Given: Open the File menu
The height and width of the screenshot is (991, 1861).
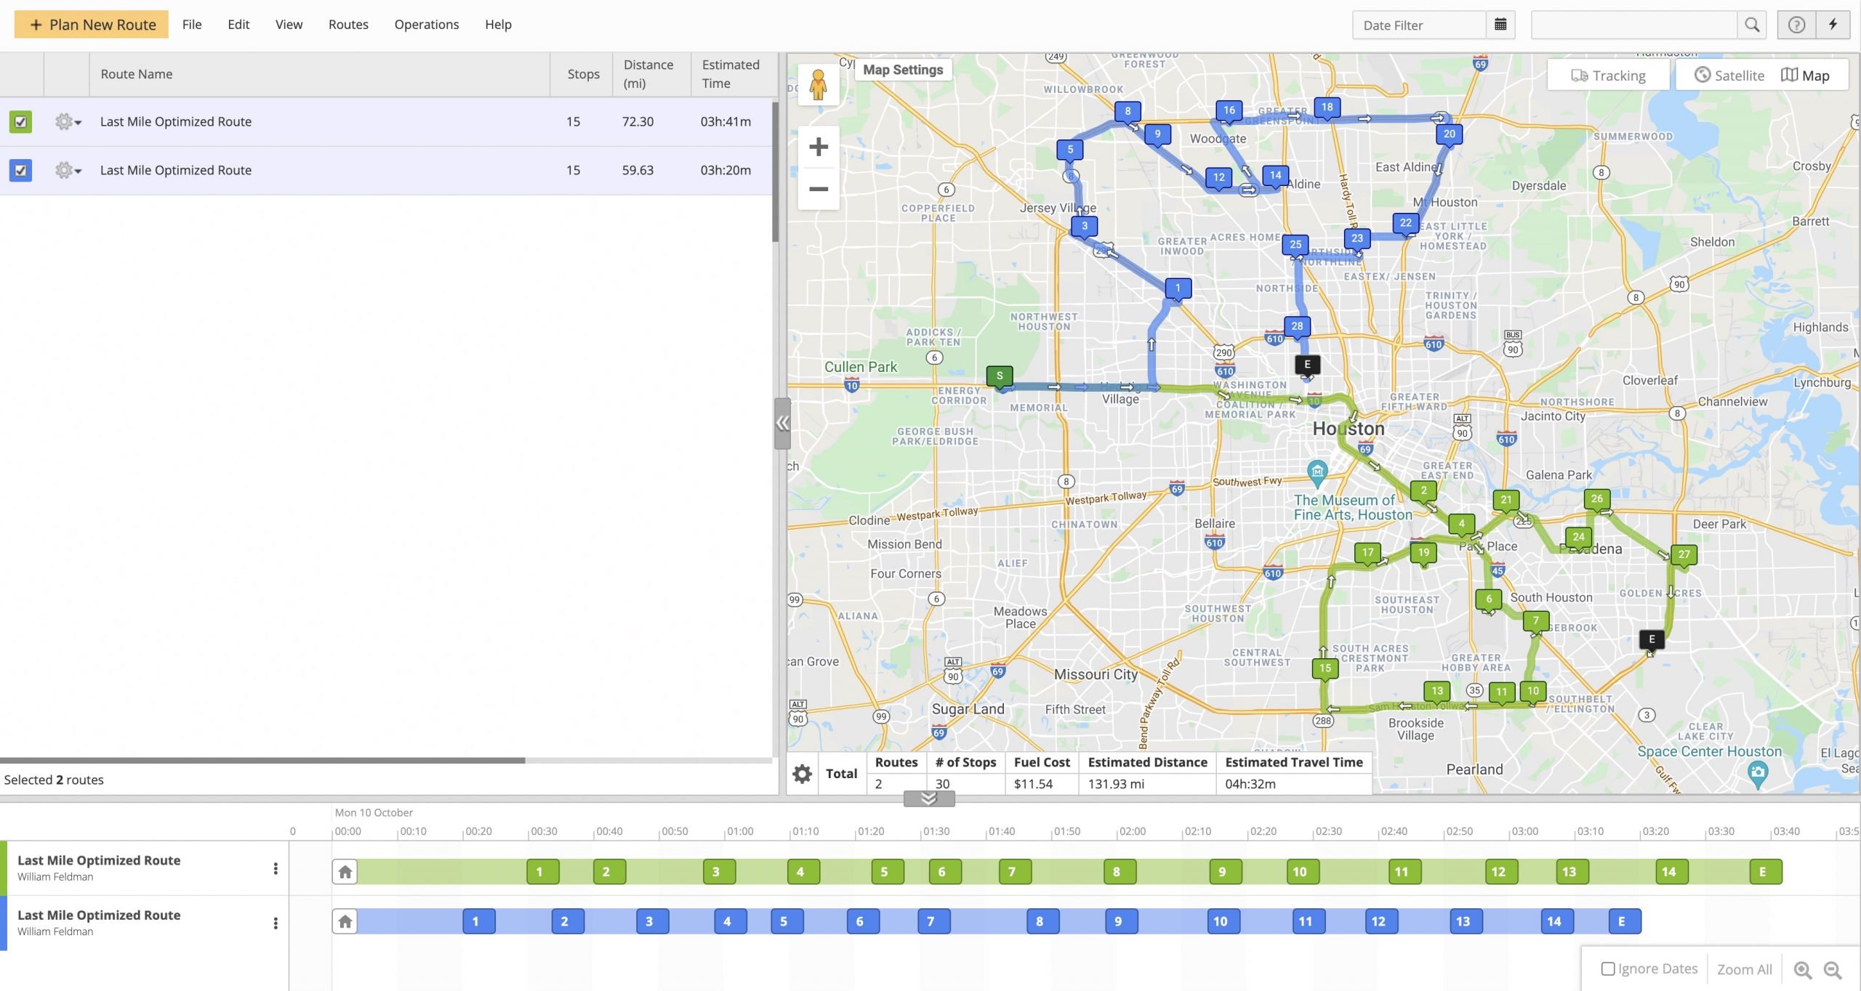Looking at the screenshot, I should point(192,24).
